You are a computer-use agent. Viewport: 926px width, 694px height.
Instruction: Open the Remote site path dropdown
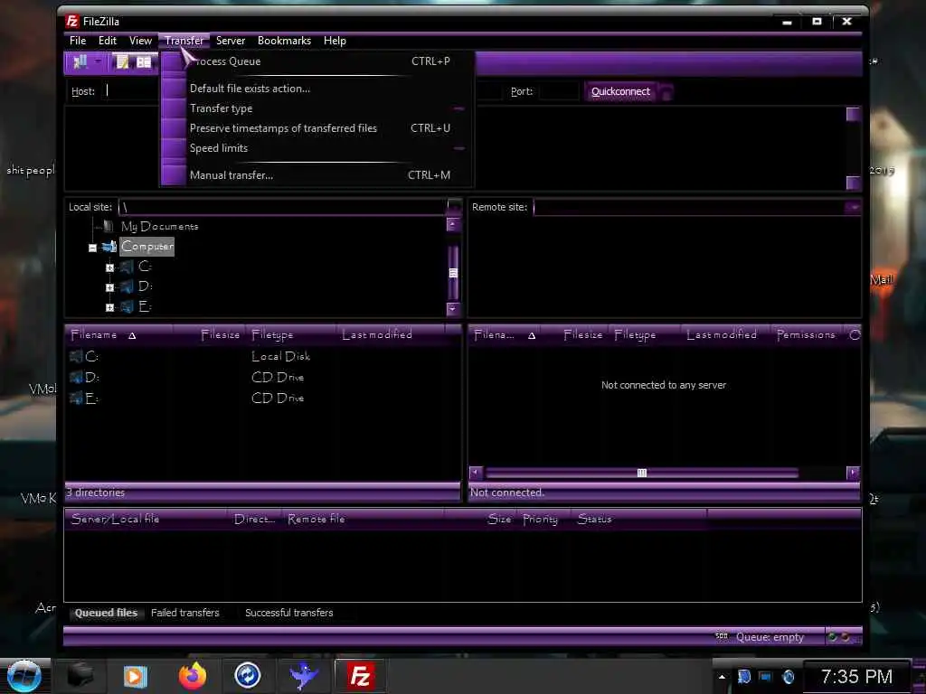854,207
